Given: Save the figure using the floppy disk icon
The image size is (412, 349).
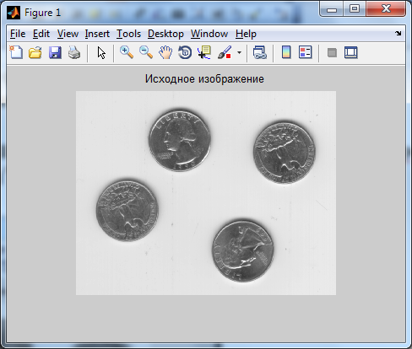Looking at the screenshot, I should [55, 52].
